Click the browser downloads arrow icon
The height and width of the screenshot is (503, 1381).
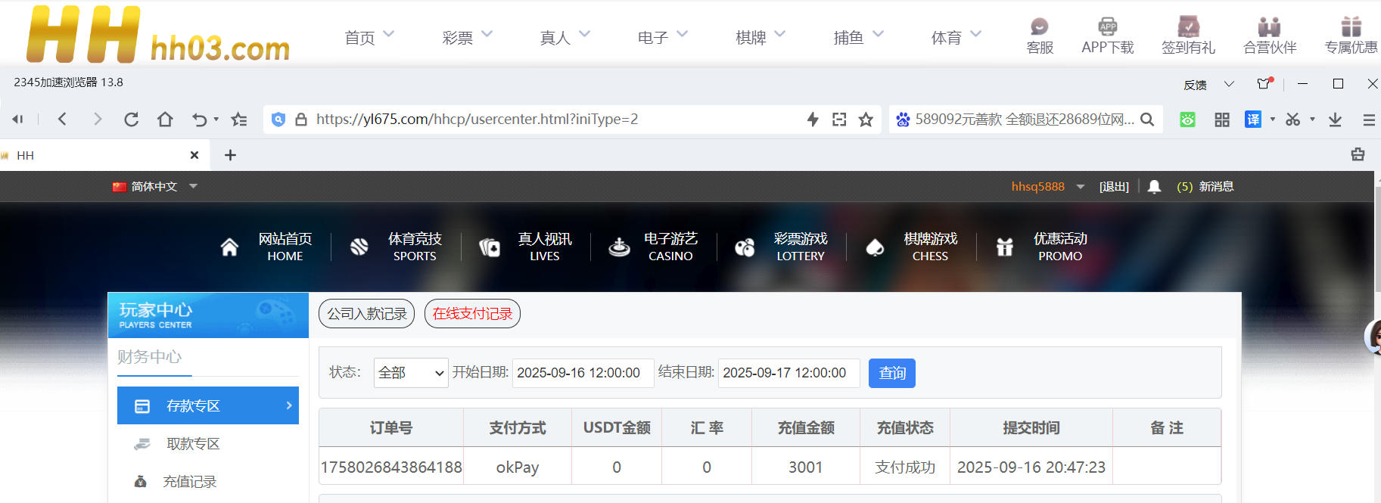[1335, 120]
